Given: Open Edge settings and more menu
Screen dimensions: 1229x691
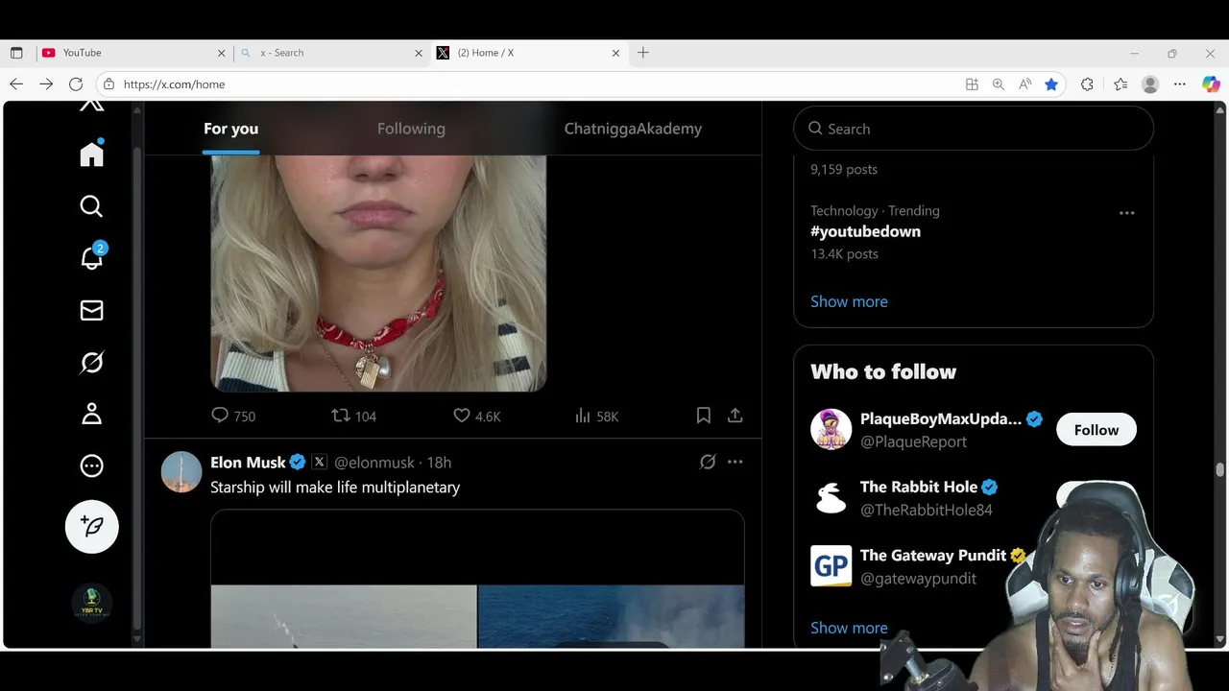Looking at the screenshot, I should click(x=1180, y=84).
